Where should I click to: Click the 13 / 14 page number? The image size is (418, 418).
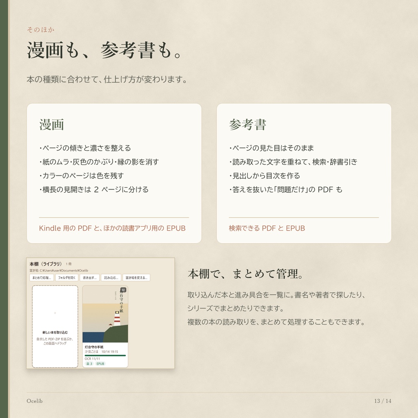(383, 401)
